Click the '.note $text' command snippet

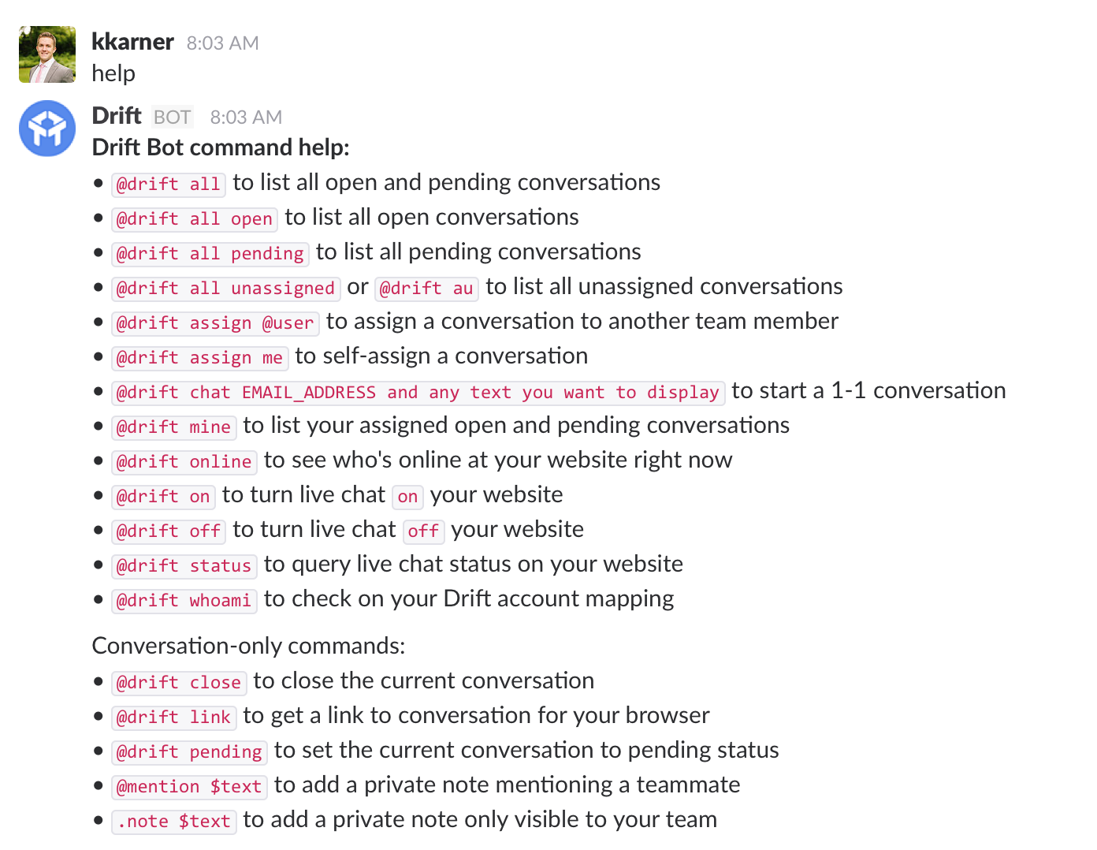tap(174, 821)
